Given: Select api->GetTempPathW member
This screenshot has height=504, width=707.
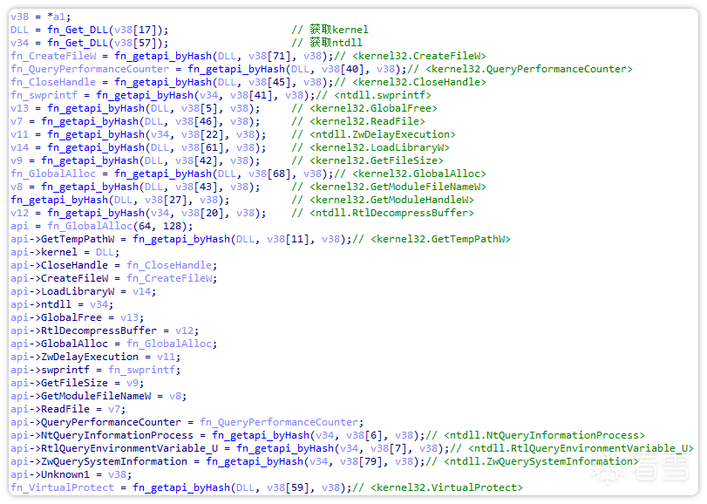Looking at the screenshot, I should pyautogui.click(x=62, y=239).
